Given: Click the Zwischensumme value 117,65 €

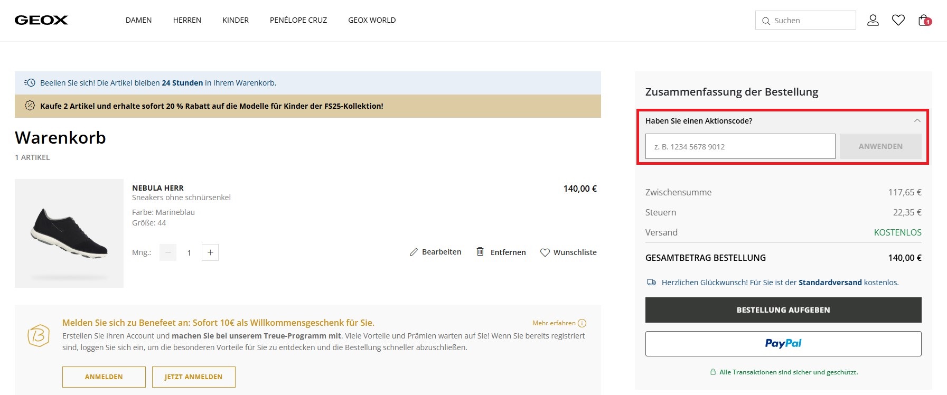Looking at the screenshot, I should [905, 192].
